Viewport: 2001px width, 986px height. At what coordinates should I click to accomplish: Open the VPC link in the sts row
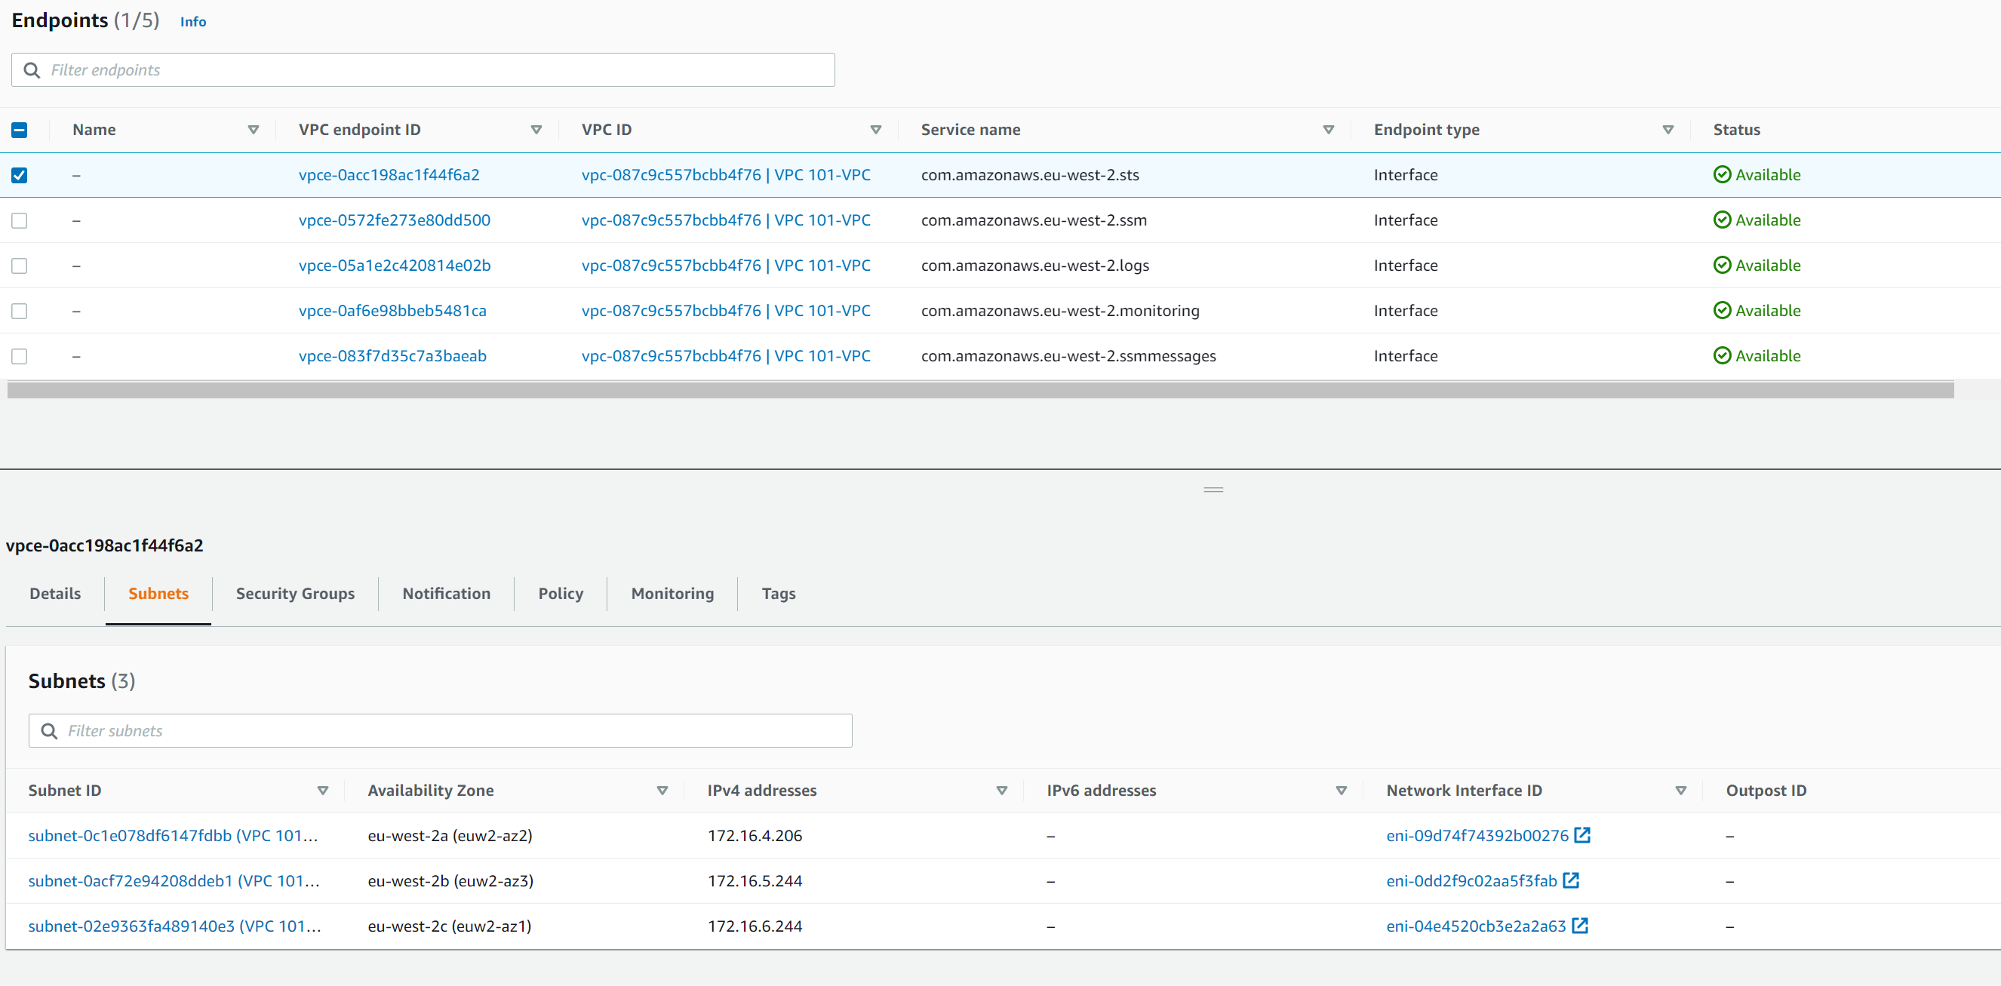pyautogui.click(x=726, y=175)
